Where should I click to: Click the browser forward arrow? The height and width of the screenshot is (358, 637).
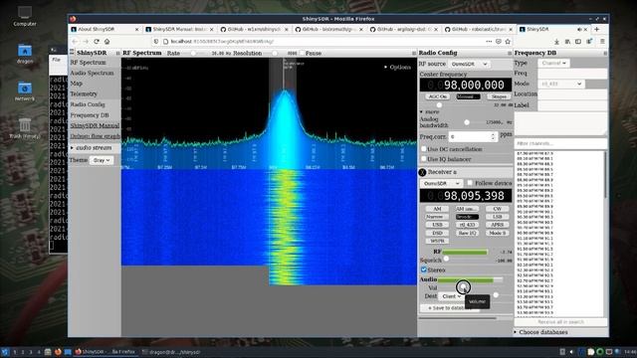[x=86, y=42]
